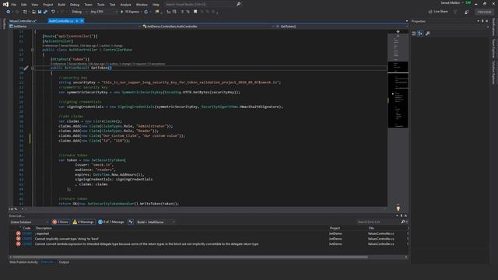Click the Uncomment Selection toolbar icon
The height and width of the screenshot is (280, 498).
tap(188, 12)
